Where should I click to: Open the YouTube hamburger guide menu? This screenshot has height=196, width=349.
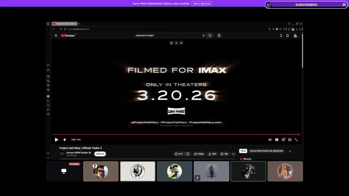point(56,35)
